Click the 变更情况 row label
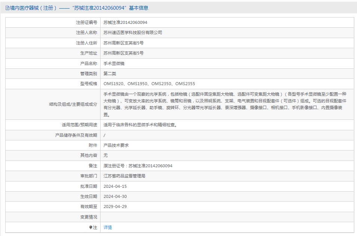The image size is (357, 236). (89, 217)
